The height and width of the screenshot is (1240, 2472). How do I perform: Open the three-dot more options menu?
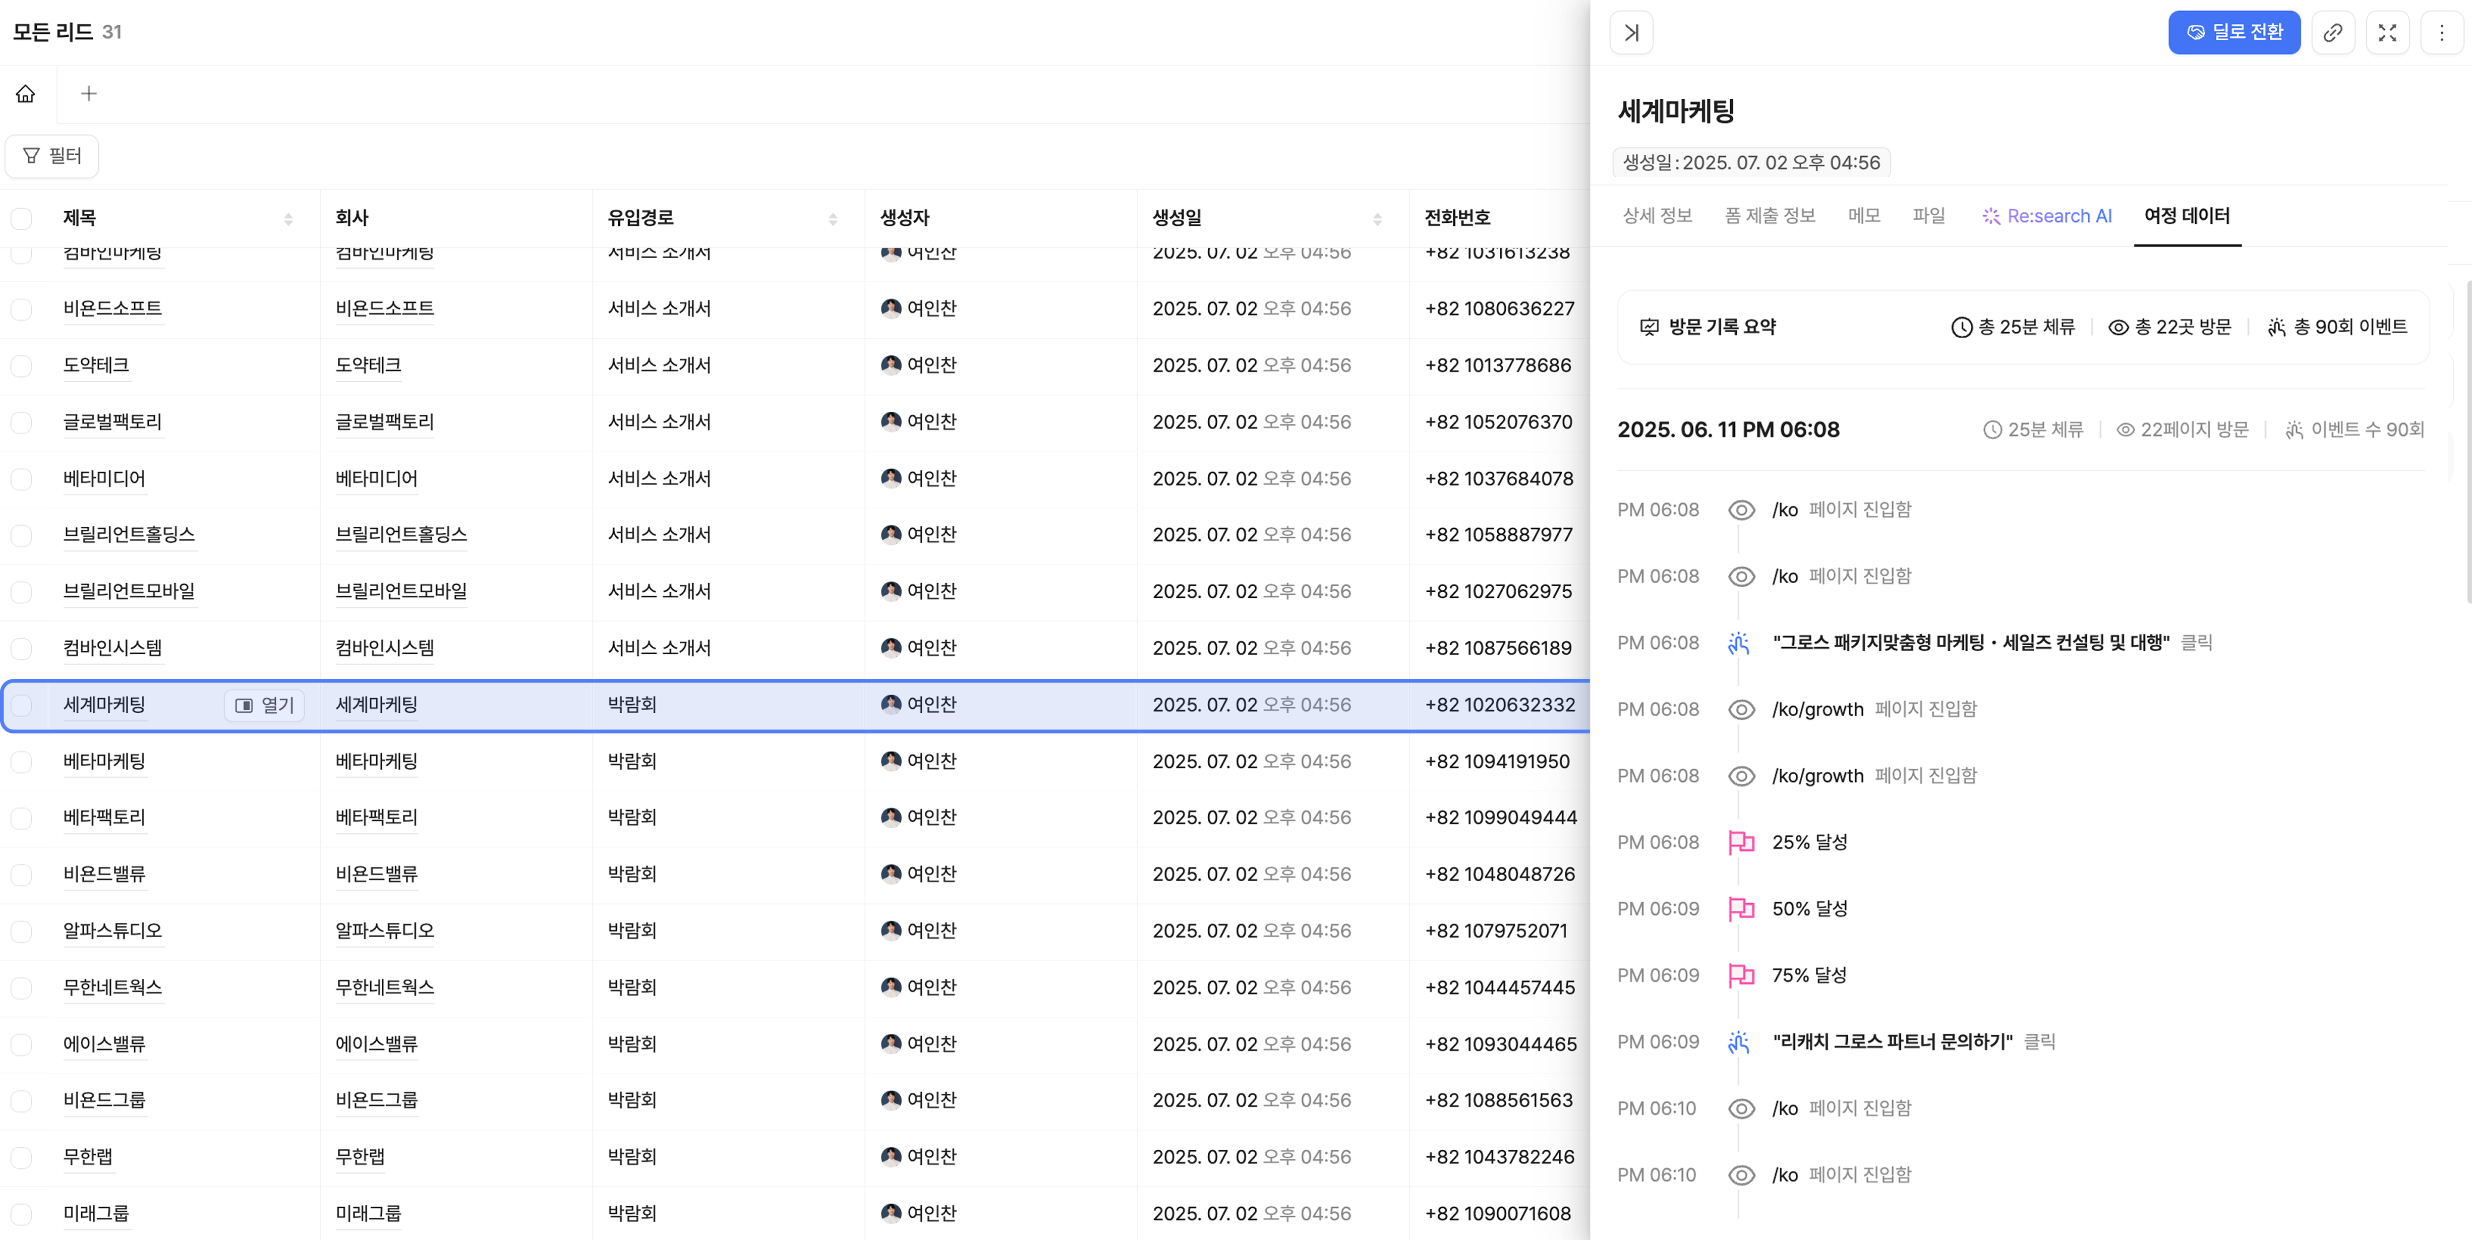(2441, 33)
